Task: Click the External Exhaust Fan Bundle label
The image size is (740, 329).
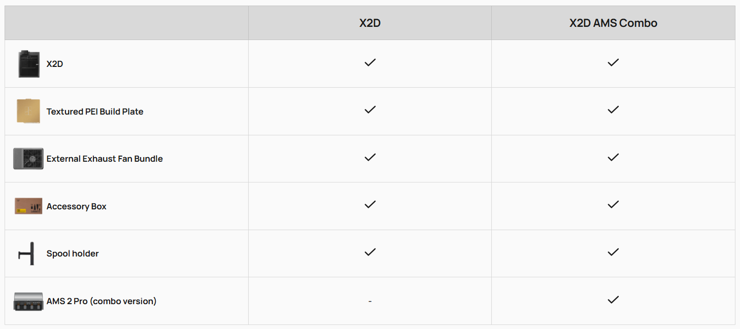Action: (x=105, y=159)
